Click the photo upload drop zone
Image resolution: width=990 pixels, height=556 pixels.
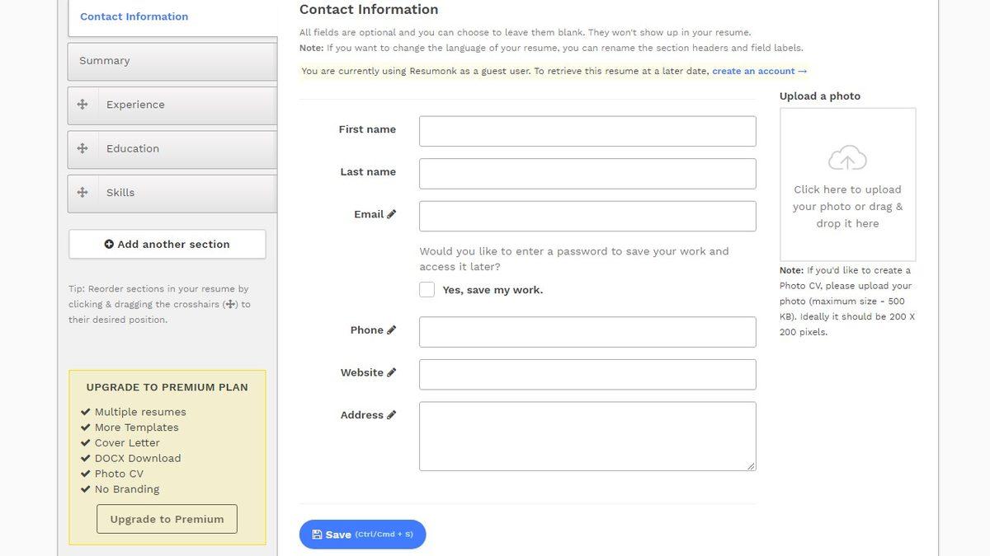click(847, 183)
